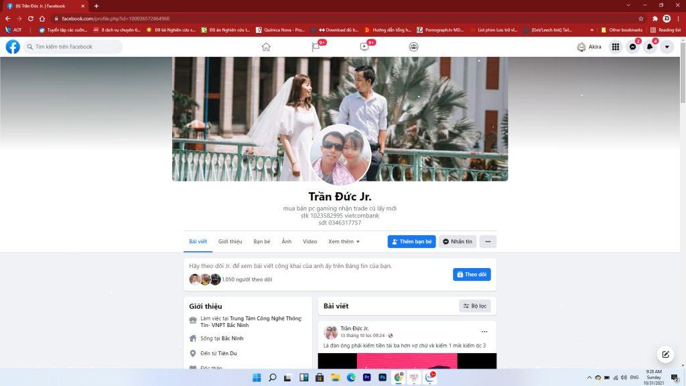The height and width of the screenshot is (386, 686).
Task: Open the notifications bell
Action: (650, 47)
